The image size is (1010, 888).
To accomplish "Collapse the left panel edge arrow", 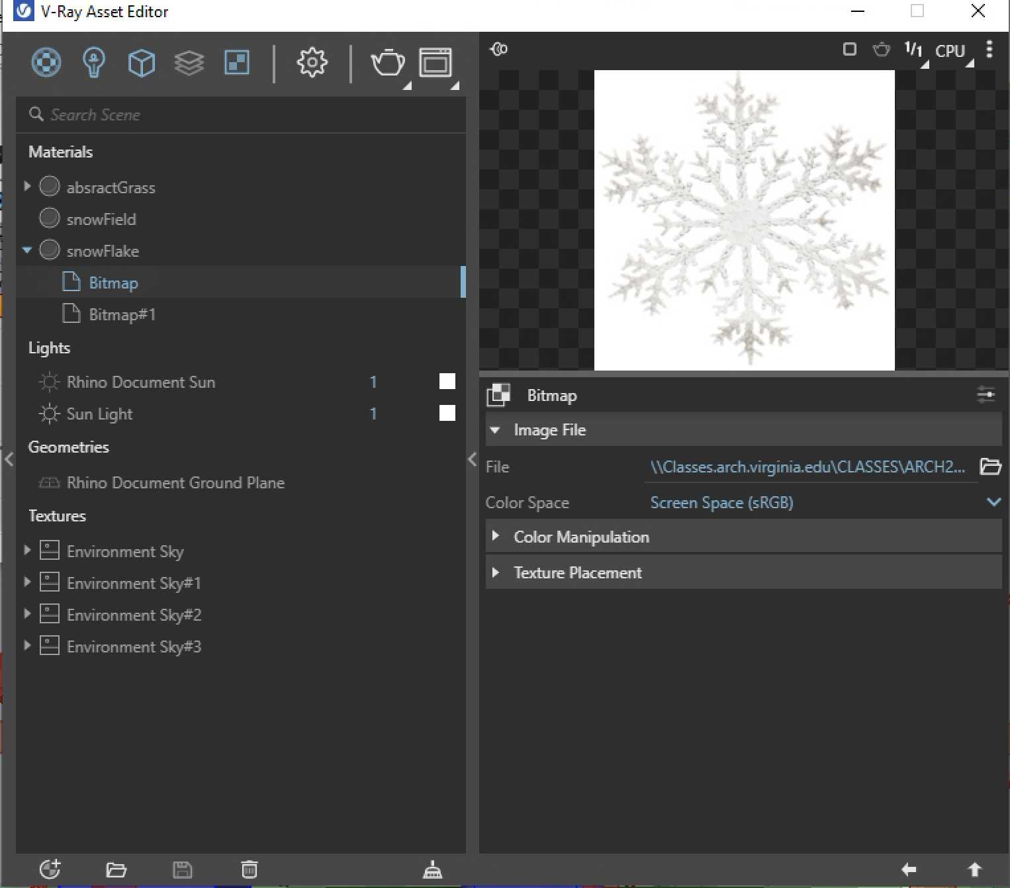I will point(9,459).
